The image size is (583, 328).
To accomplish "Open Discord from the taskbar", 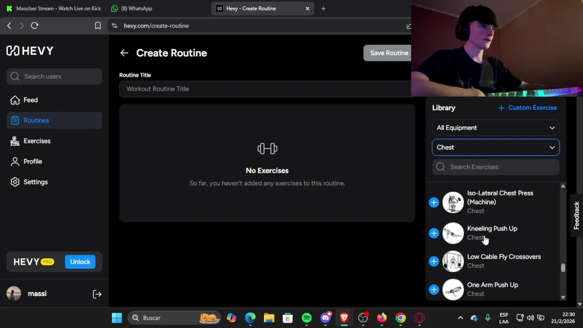I will pos(325,318).
